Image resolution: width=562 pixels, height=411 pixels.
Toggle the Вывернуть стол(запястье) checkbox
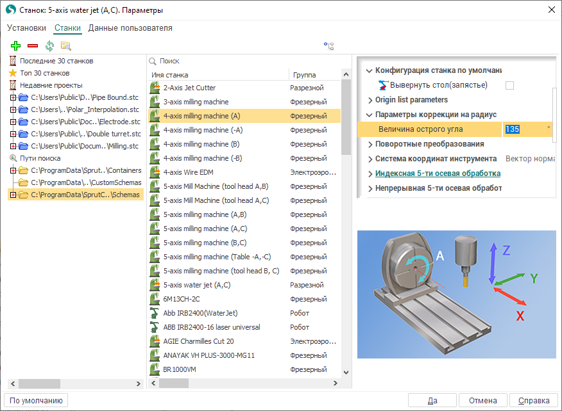coord(509,85)
